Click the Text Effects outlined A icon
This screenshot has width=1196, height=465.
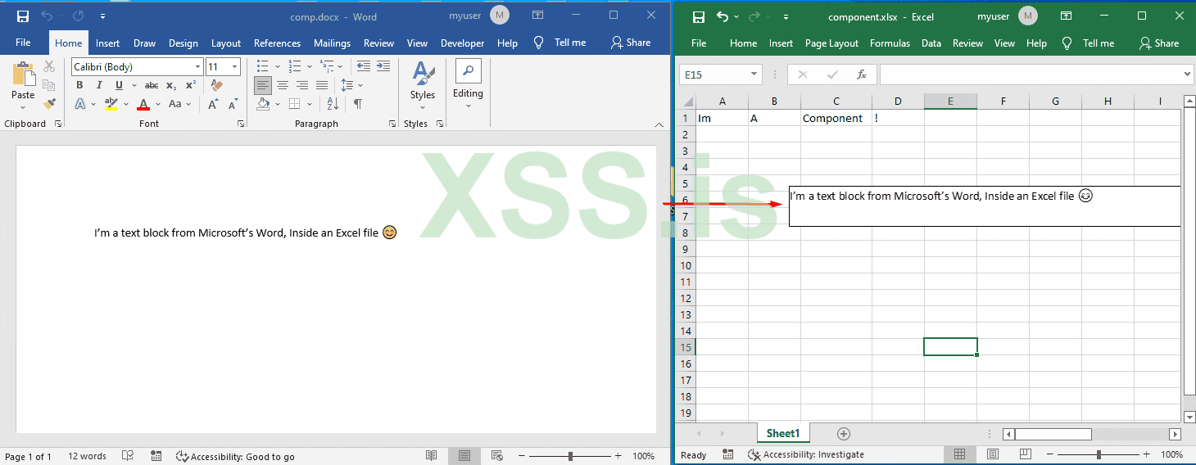pos(80,104)
